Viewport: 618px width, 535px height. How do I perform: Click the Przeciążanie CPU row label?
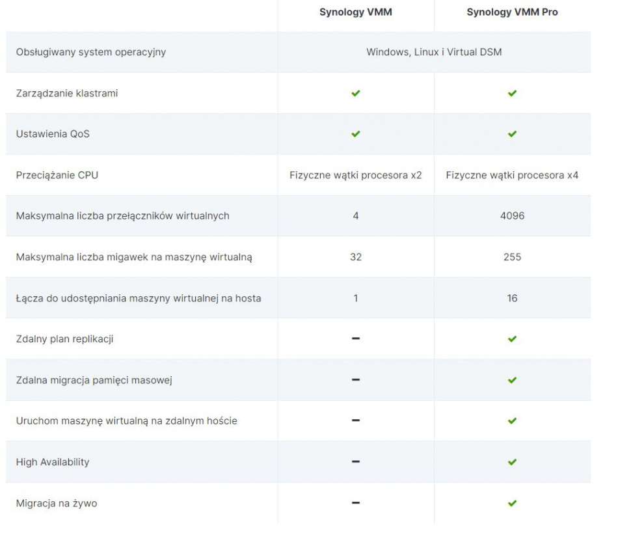pyautogui.click(x=57, y=175)
